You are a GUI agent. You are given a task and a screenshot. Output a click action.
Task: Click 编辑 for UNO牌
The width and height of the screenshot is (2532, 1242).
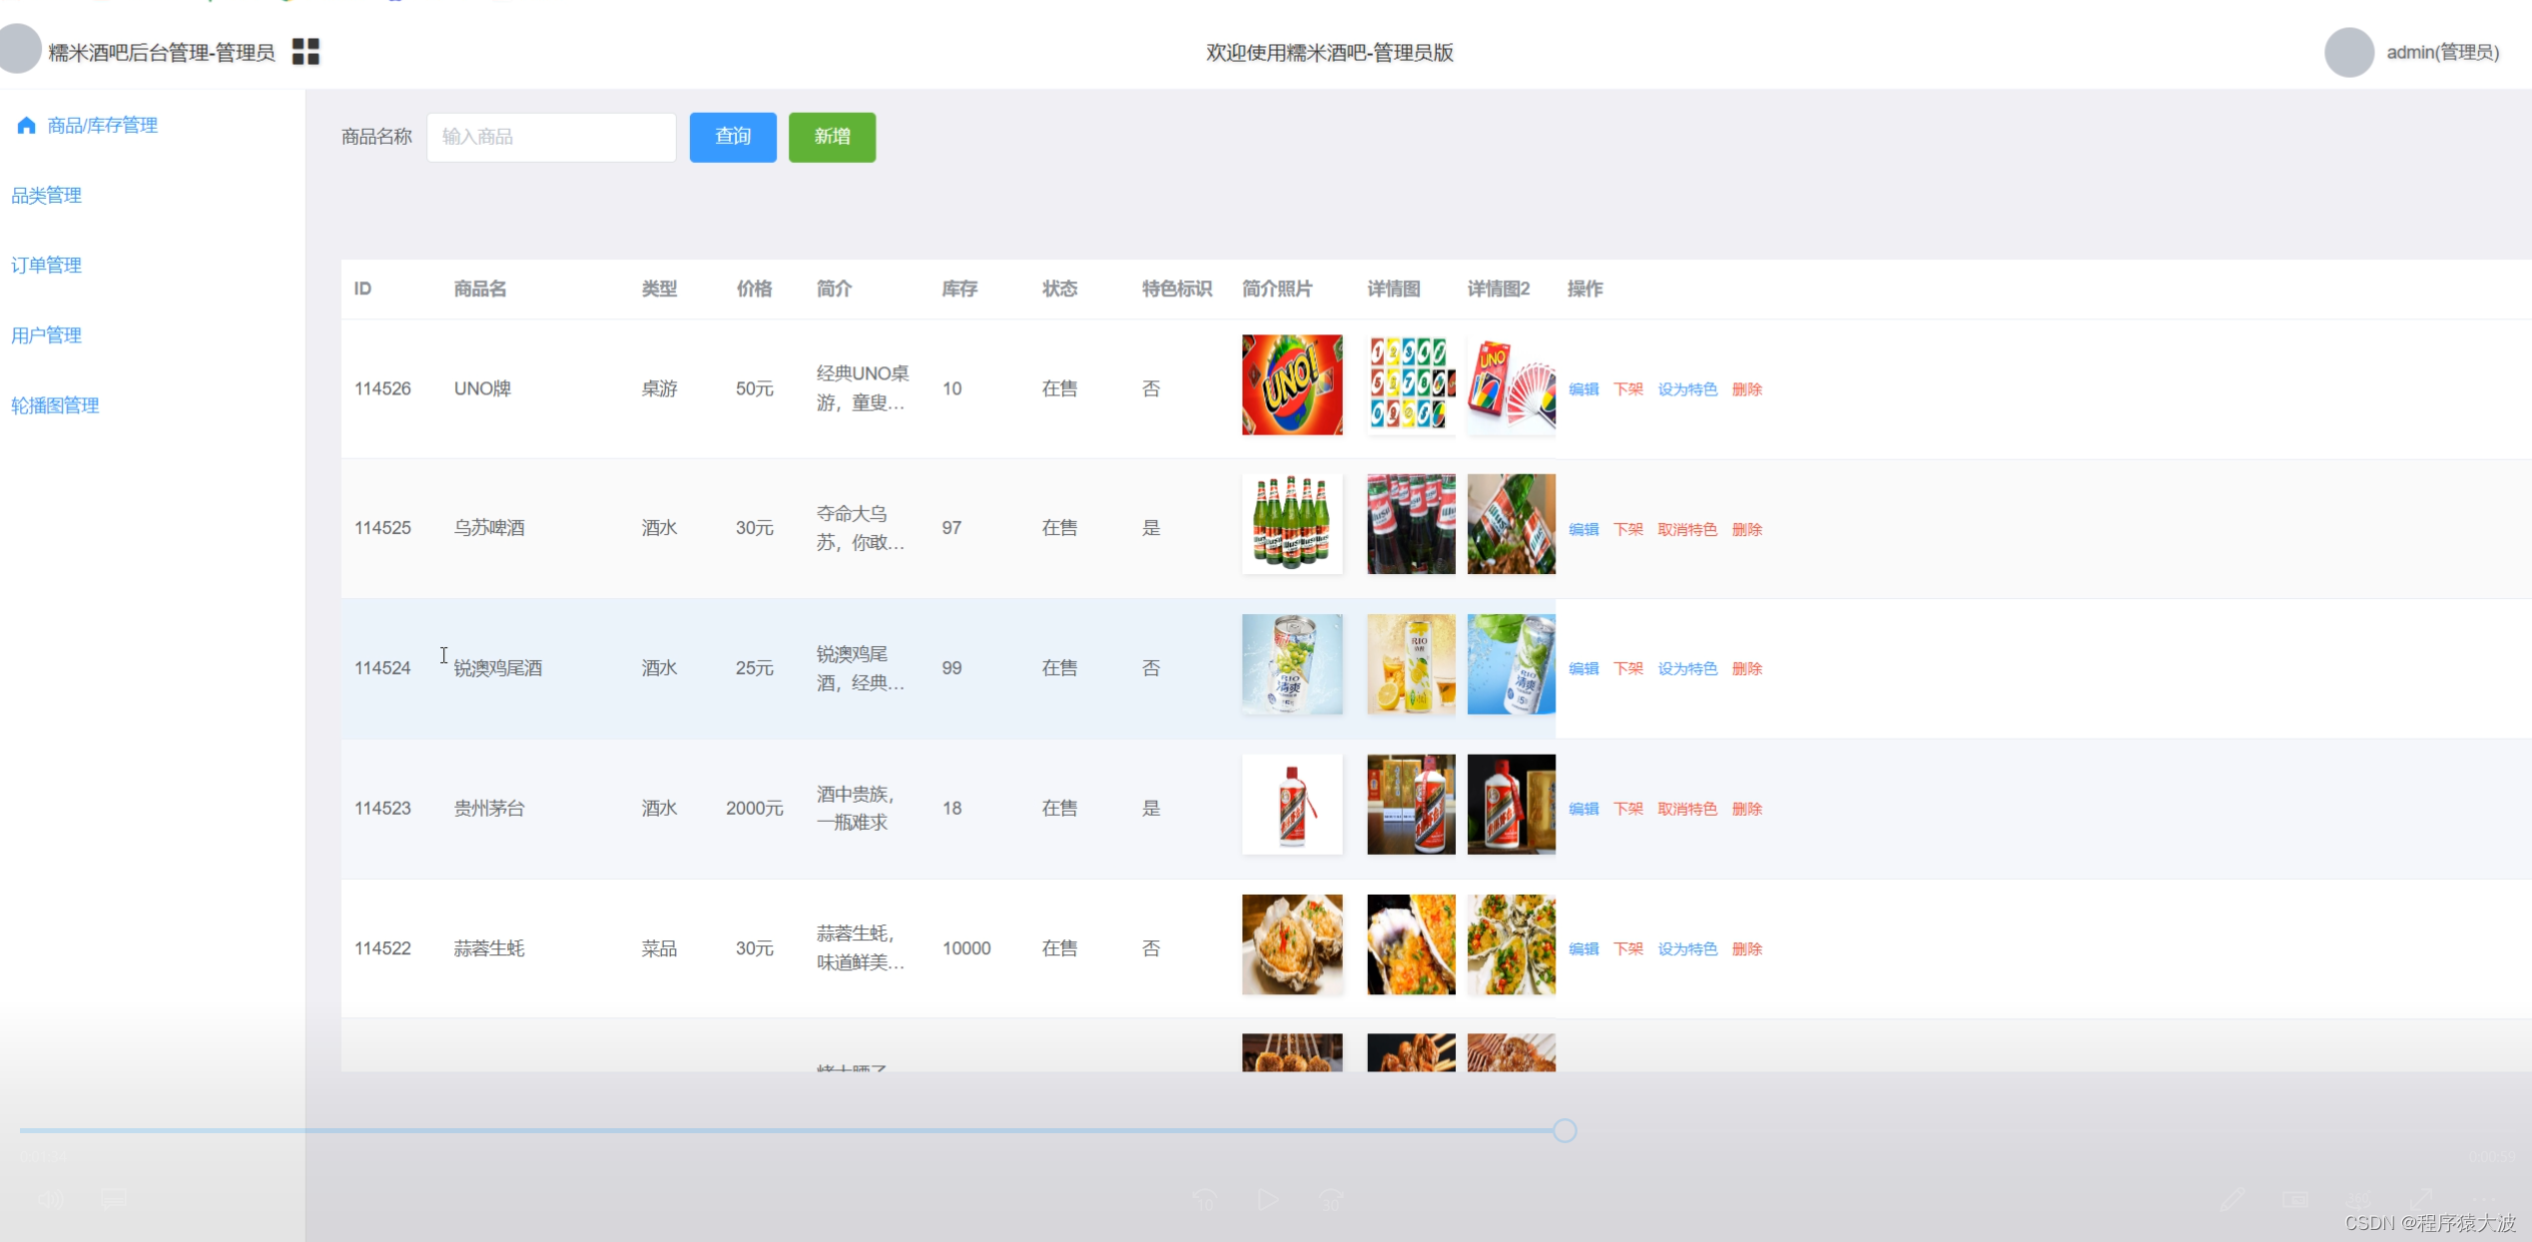point(1583,389)
